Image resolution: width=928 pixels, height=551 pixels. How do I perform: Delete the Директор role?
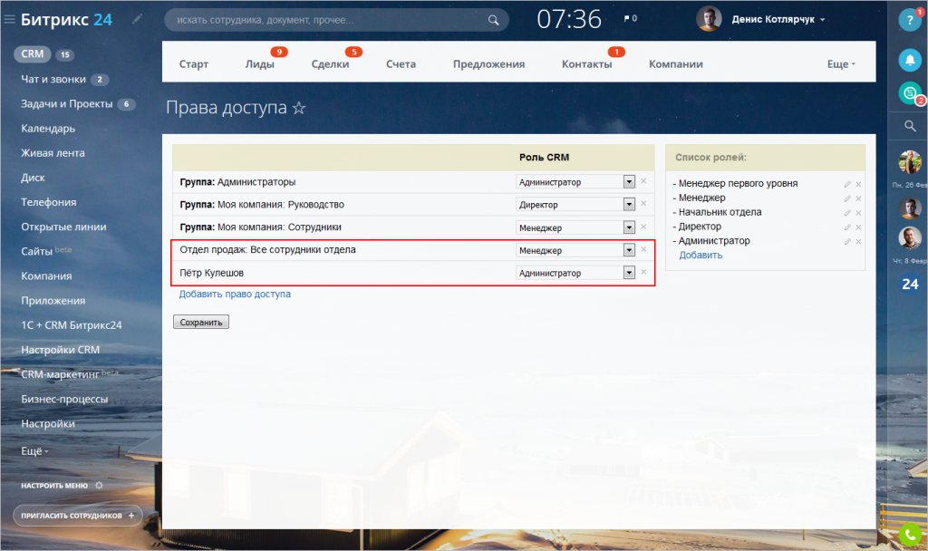858,227
